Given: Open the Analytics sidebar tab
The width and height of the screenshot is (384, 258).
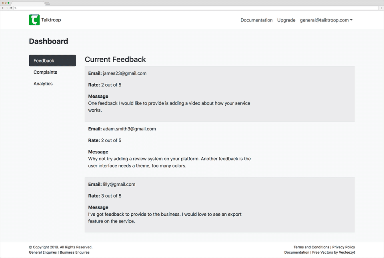Looking at the screenshot, I should (x=43, y=84).
